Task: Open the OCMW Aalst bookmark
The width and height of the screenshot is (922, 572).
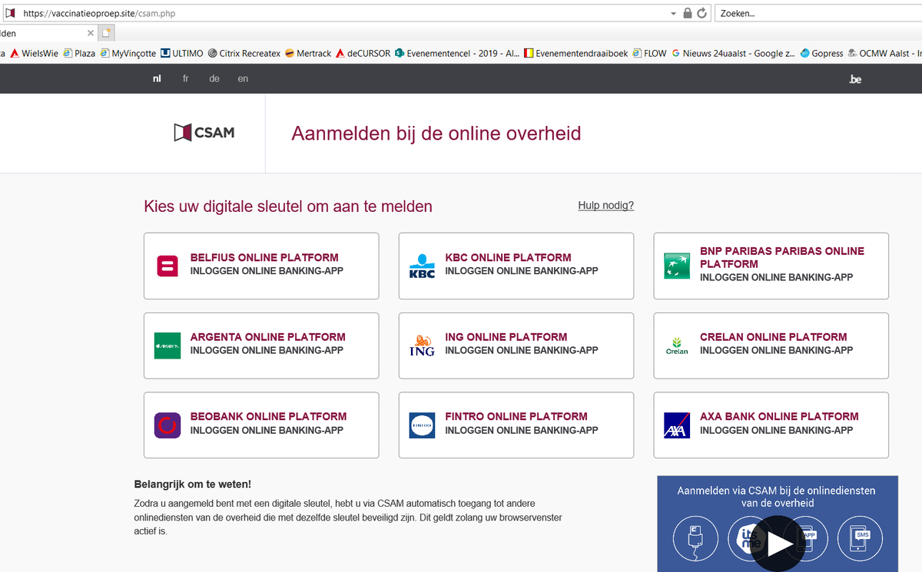Action: pyautogui.click(x=884, y=54)
